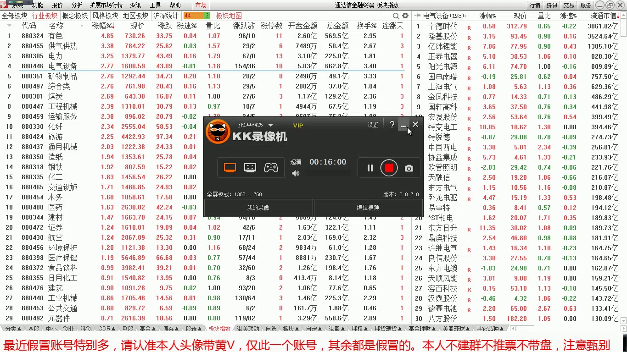This screenshot has width=627, height=352.
Task: Click the 超清 quality label
Action: click(x=296, y=162)
